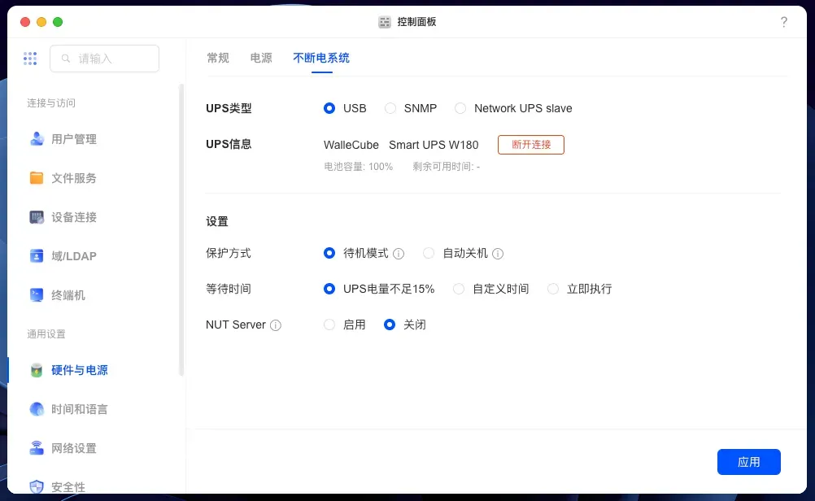The width and height of the screenshot is (815, 501).
Task: Show info tooltip next to 待机模式
Action: pos(399,254)
